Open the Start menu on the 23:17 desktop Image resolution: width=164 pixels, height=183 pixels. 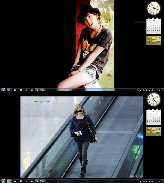click(3, 90)
